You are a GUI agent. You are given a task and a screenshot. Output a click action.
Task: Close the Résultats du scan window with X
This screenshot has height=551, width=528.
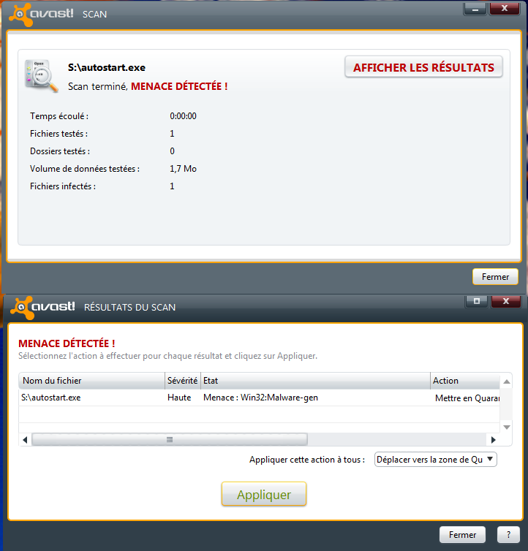pyautogui.click(x=506, y=302)
